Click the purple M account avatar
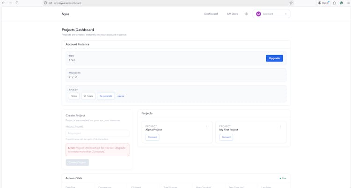 258,14
